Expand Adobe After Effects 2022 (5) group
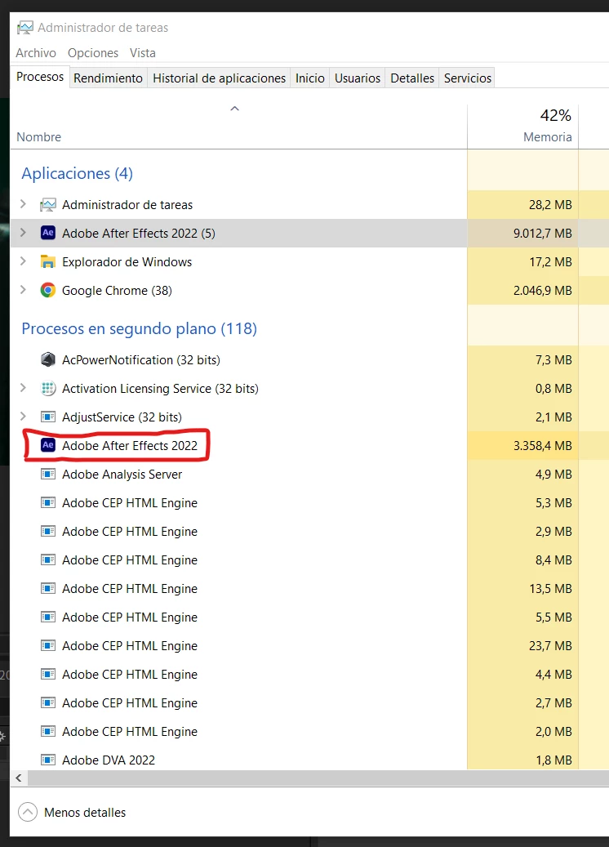 point(23,233)
